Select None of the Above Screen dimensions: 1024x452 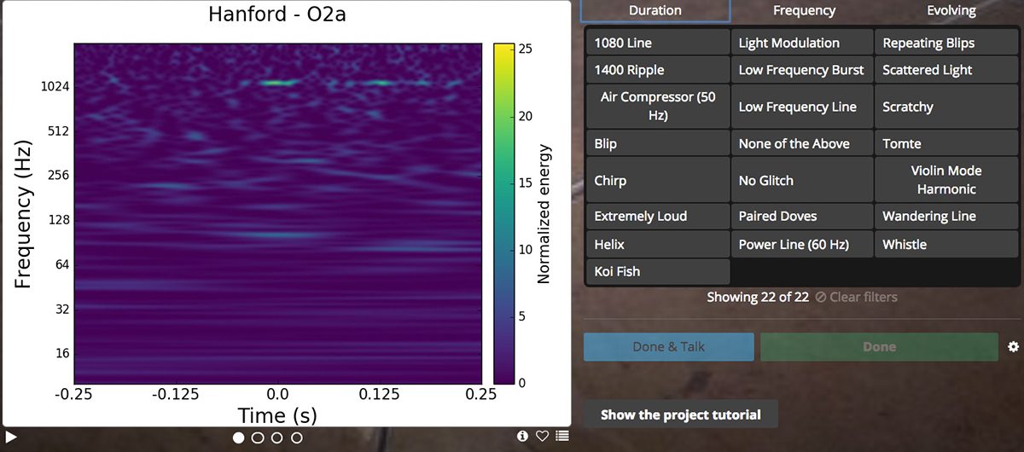click(802, 143)
